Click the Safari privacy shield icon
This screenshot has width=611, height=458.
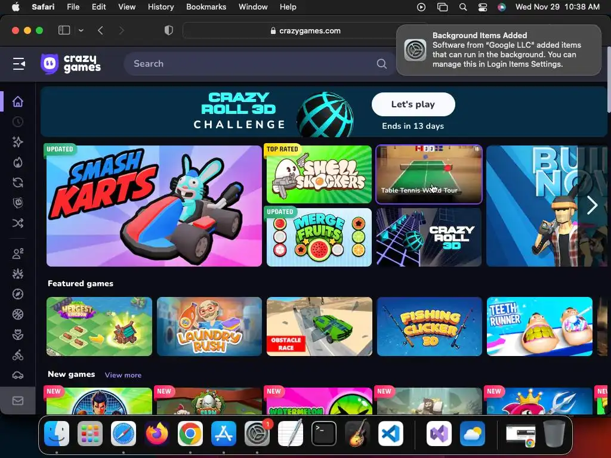(x=169, y=30)
